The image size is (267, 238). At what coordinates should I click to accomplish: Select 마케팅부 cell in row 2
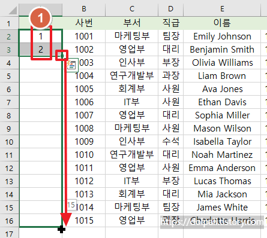[x=131, y=36]
